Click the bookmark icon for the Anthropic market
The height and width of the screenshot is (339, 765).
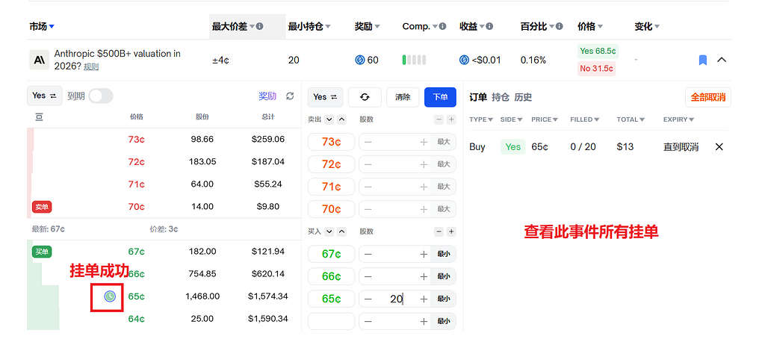coord(702,60)
